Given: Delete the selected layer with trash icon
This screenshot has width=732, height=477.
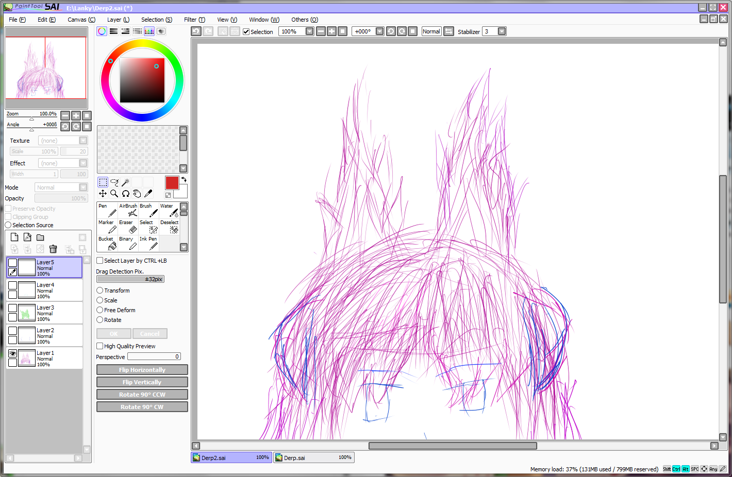Looking at the screenshot, I should coord(53,249).
